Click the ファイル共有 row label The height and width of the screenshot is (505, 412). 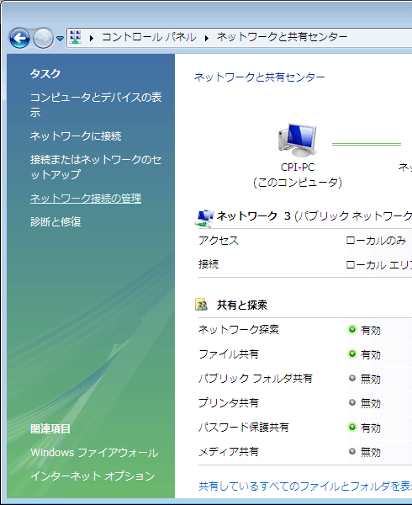[x=229, y=354]
